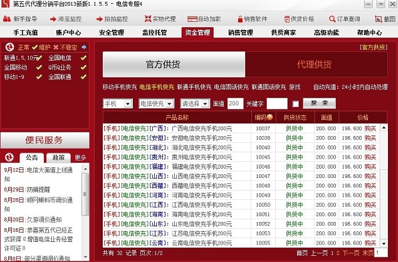This screenshot has height=262, width=398.
Task: Click the 面值 amount input field
Action: 234,103
